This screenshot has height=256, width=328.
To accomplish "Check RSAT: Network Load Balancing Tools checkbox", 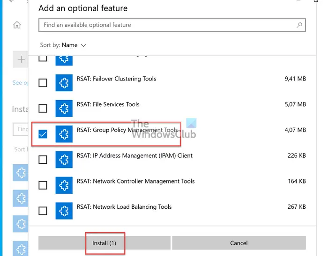I will pos(43,211).
